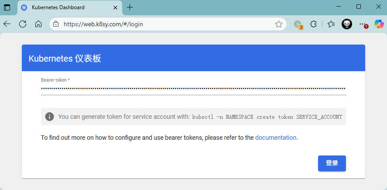The height and width of the screenshot is (190, 387).
Task: Click the Home button in toolbar
Action: [38, 24]
